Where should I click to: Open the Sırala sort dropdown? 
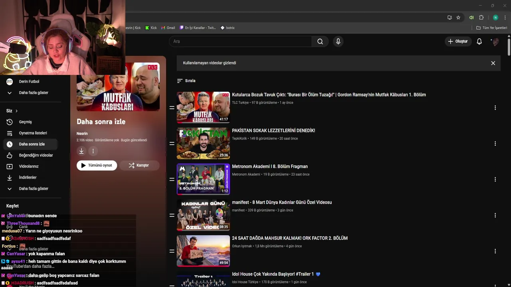186,81
